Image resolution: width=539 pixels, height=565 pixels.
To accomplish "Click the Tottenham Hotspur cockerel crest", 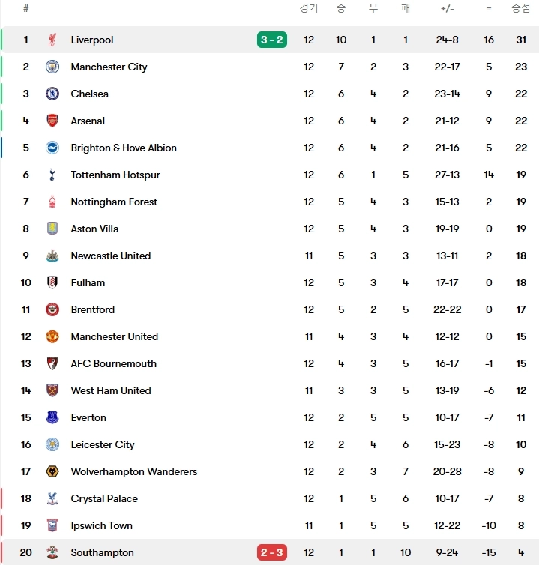I will [52, 175].
